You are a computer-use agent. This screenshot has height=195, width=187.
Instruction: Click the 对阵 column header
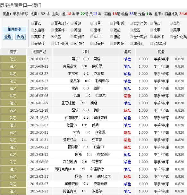[x=86, y=52]
